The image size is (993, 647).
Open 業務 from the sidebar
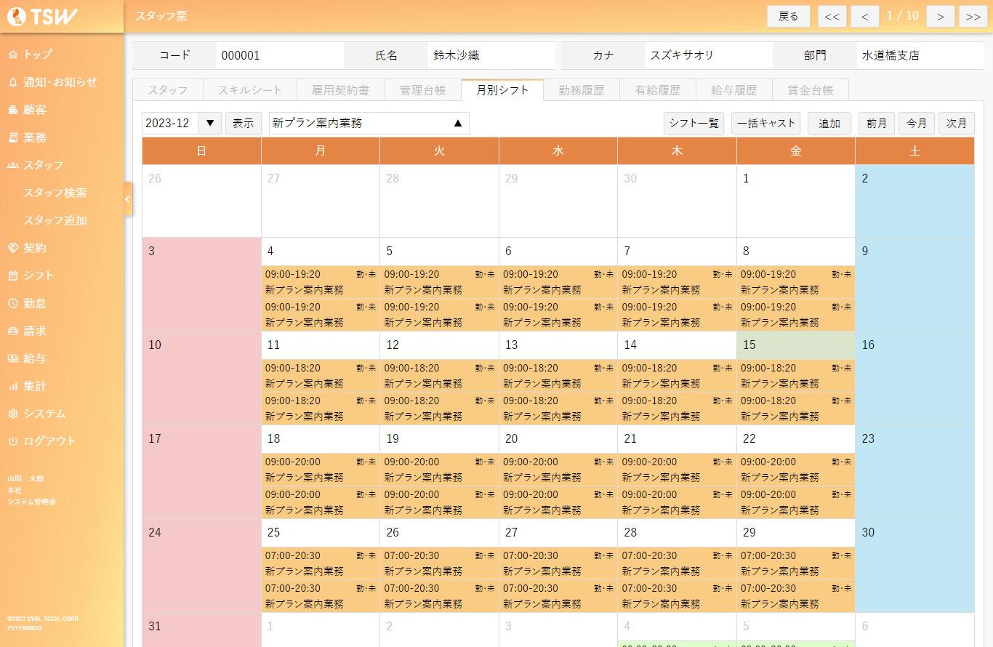(x=34, y=137)
